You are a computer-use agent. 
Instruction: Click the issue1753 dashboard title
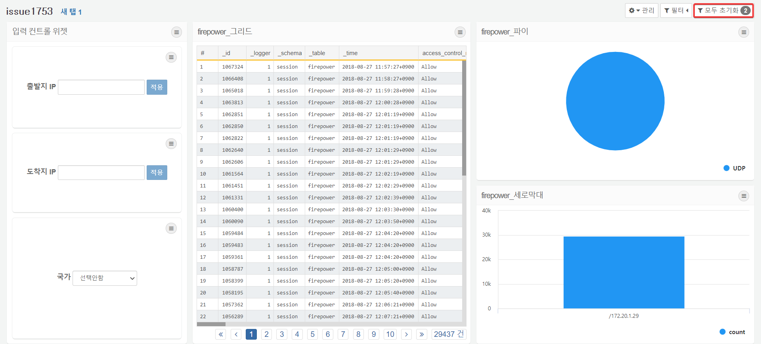click(x=30, y=11)
